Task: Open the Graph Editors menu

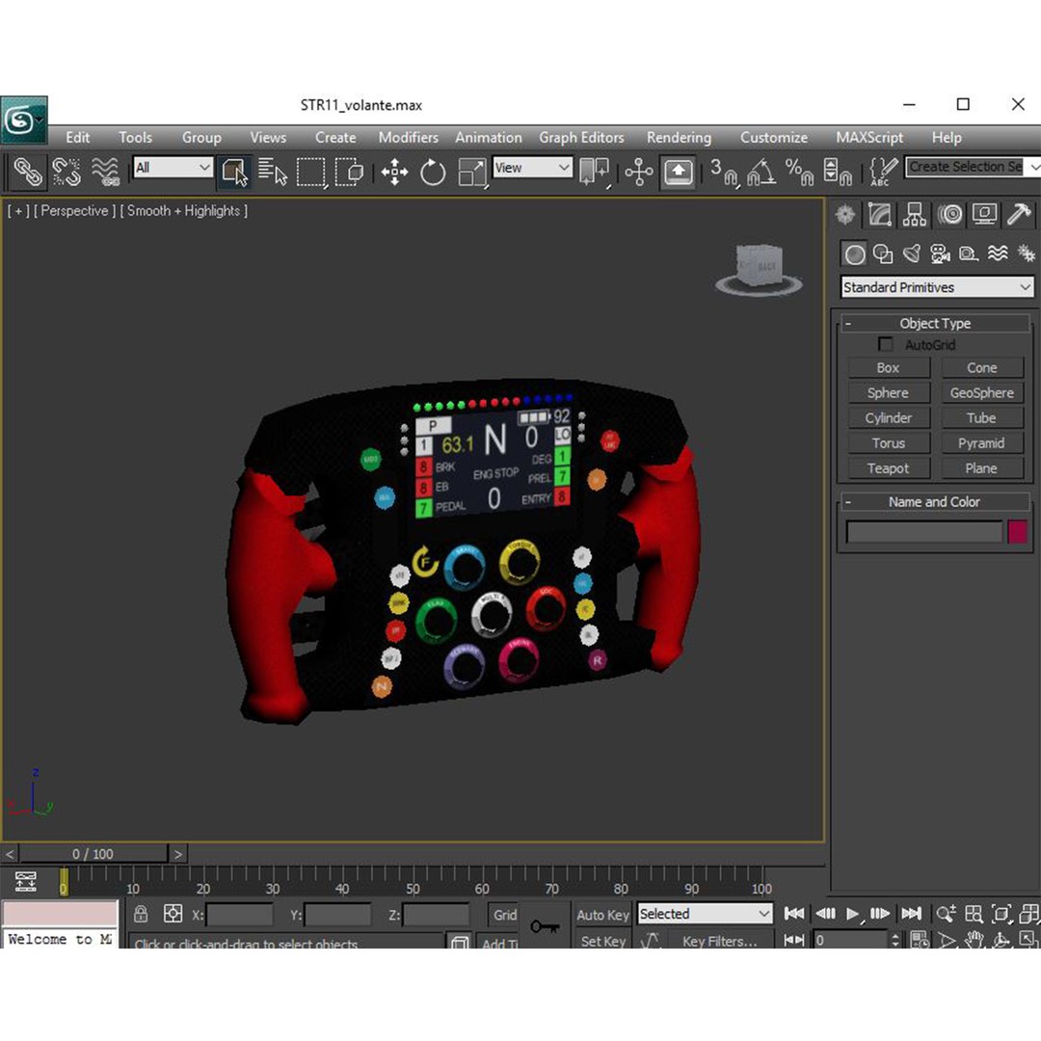Action: coord(581,138)
